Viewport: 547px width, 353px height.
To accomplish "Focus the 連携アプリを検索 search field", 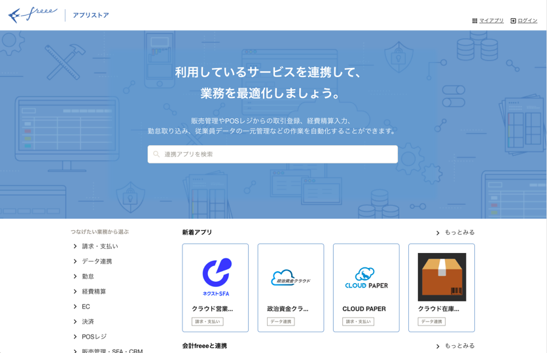I will (x=272, y=154).
